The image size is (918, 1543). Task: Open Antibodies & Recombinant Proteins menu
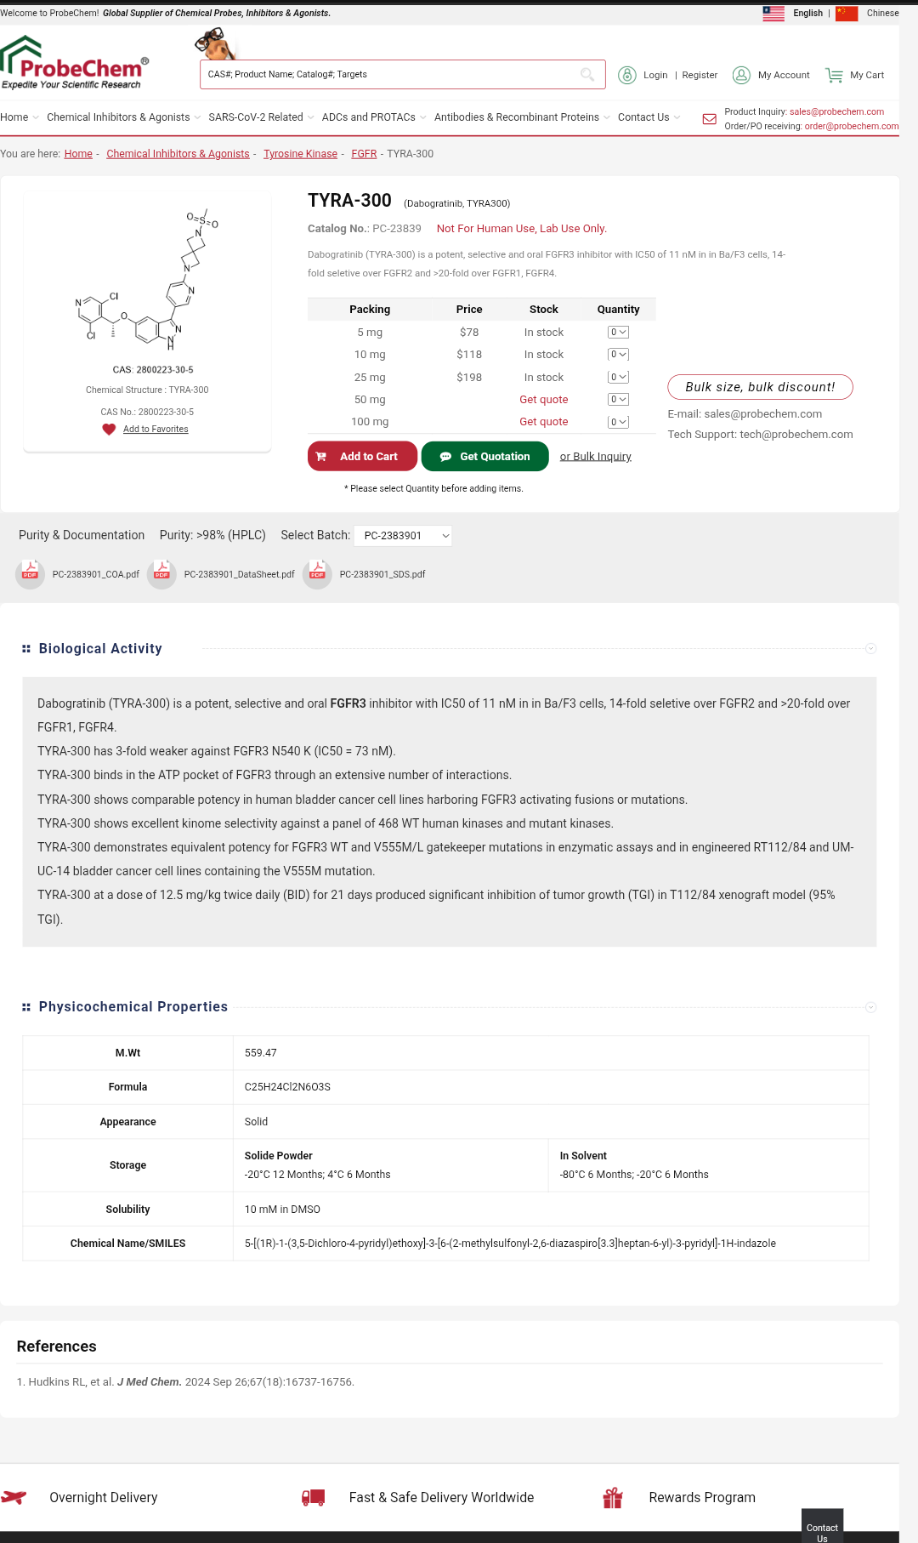pyautogui.click(x=522, y=117)
